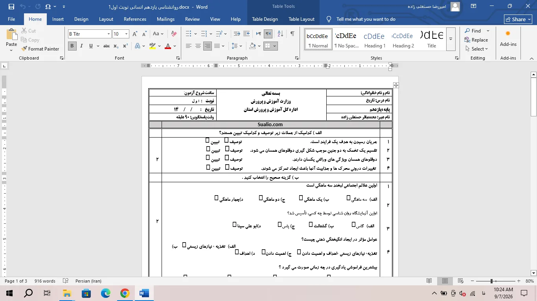Open the File tab

click(11, 19)
